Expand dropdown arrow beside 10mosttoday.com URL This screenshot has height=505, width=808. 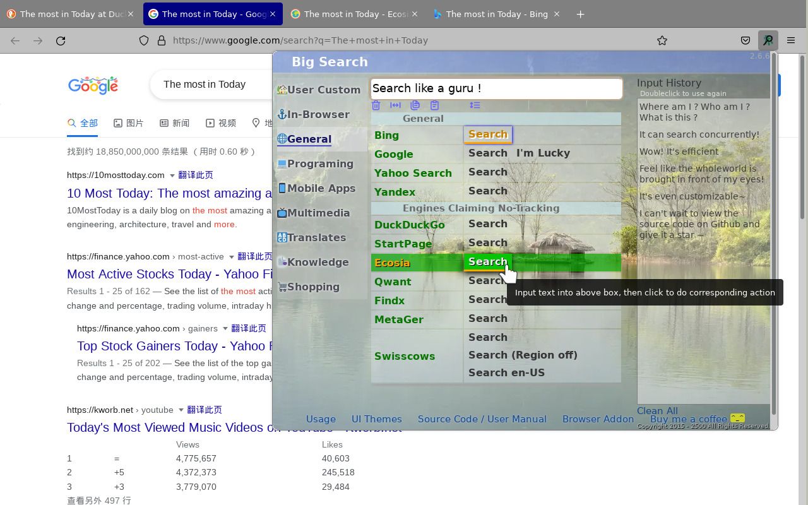click(x=171, y=175)
